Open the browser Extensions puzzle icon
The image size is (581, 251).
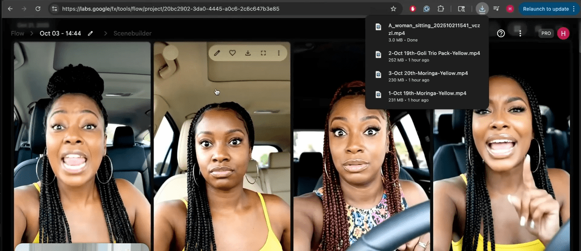tap(441, 9)
